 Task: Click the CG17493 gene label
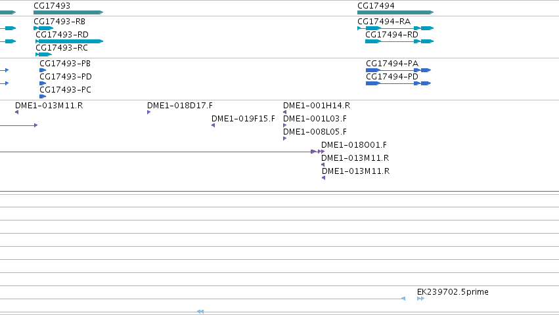click(x=52, y=6)
